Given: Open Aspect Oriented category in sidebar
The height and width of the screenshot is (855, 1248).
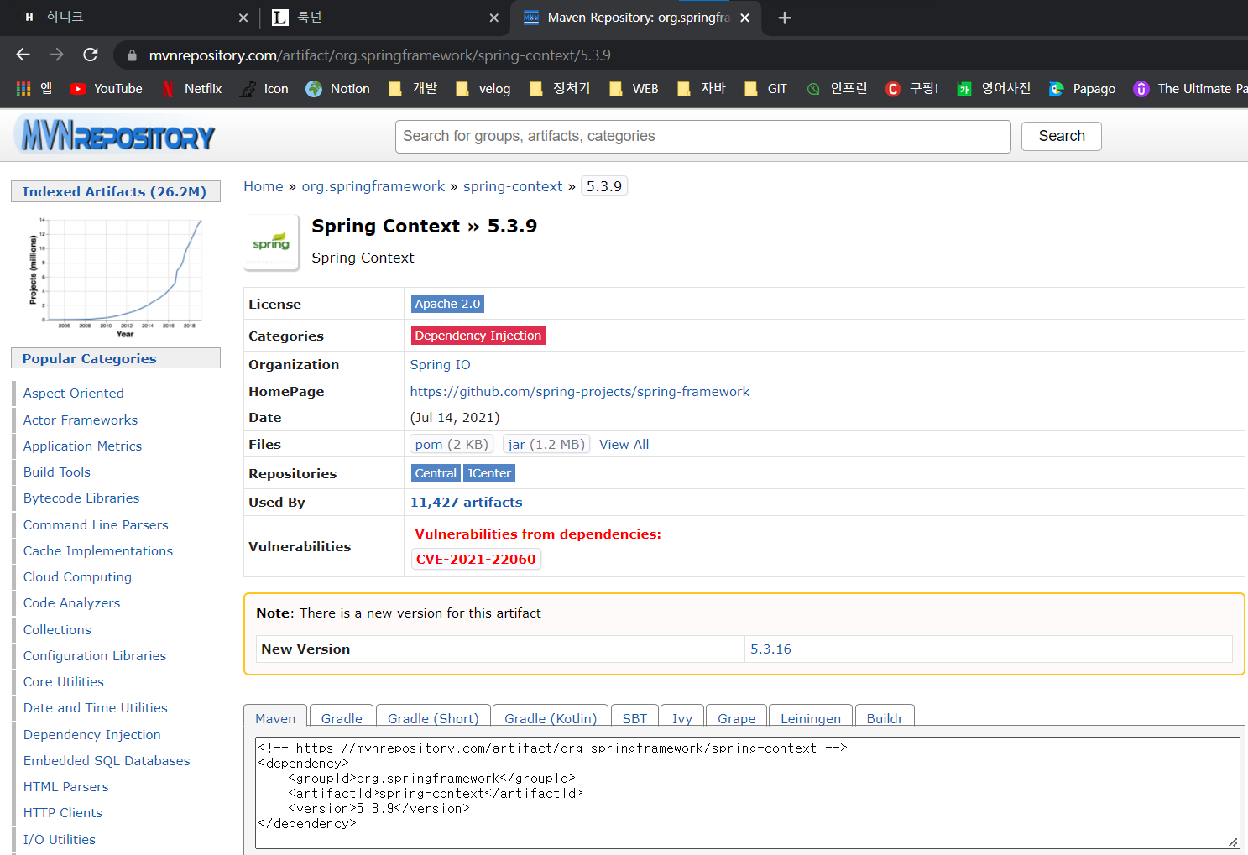Looking at the screenshot, I should pos(73,393).
